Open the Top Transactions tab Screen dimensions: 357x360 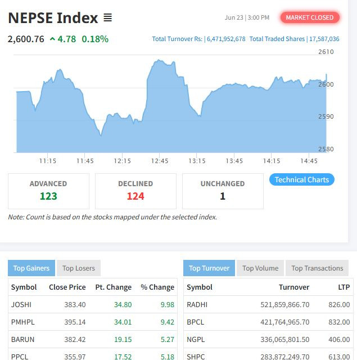317,268
